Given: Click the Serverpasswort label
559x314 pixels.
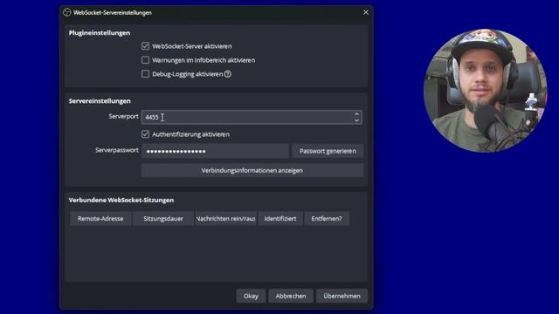Looking at the screenshot, I should 117,150.
